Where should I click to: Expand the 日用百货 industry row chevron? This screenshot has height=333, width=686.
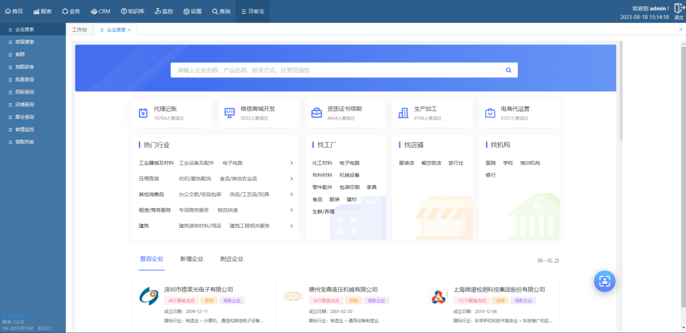(x=291, y=179)
